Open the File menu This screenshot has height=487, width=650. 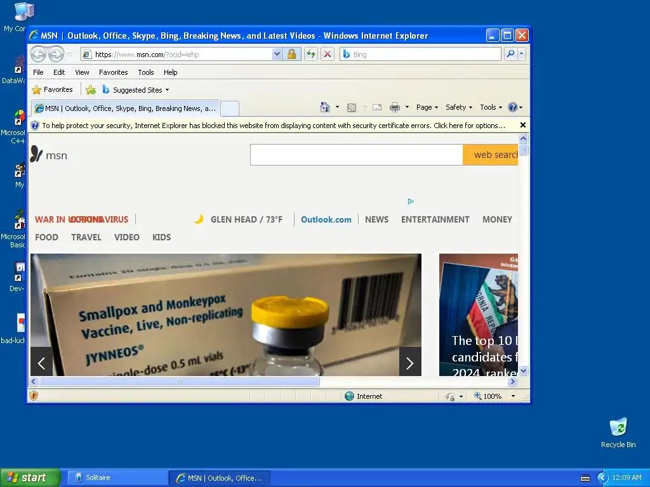click(38, 72)
